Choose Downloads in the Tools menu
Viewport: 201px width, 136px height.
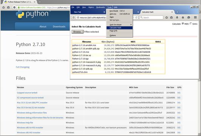click(x=120, y=11)
